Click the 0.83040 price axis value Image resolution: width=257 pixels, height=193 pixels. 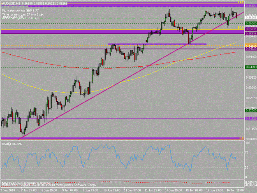[x=251, y=88]
